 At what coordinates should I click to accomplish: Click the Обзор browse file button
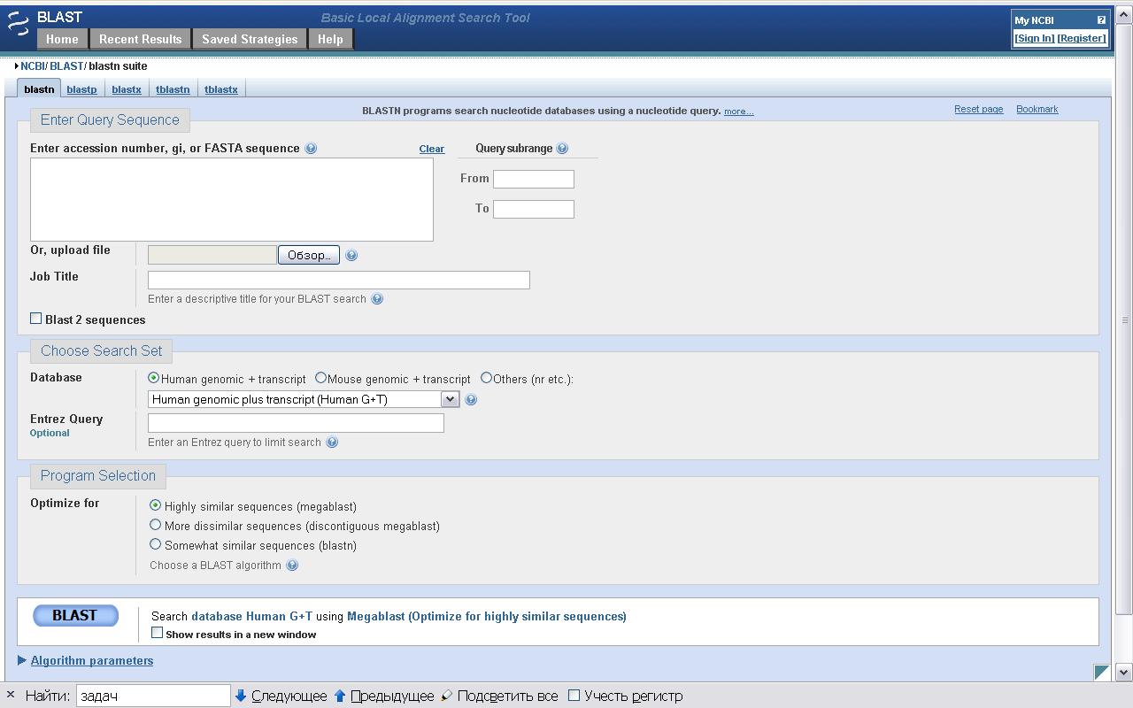pyautogui.click(x=309, y=256)
